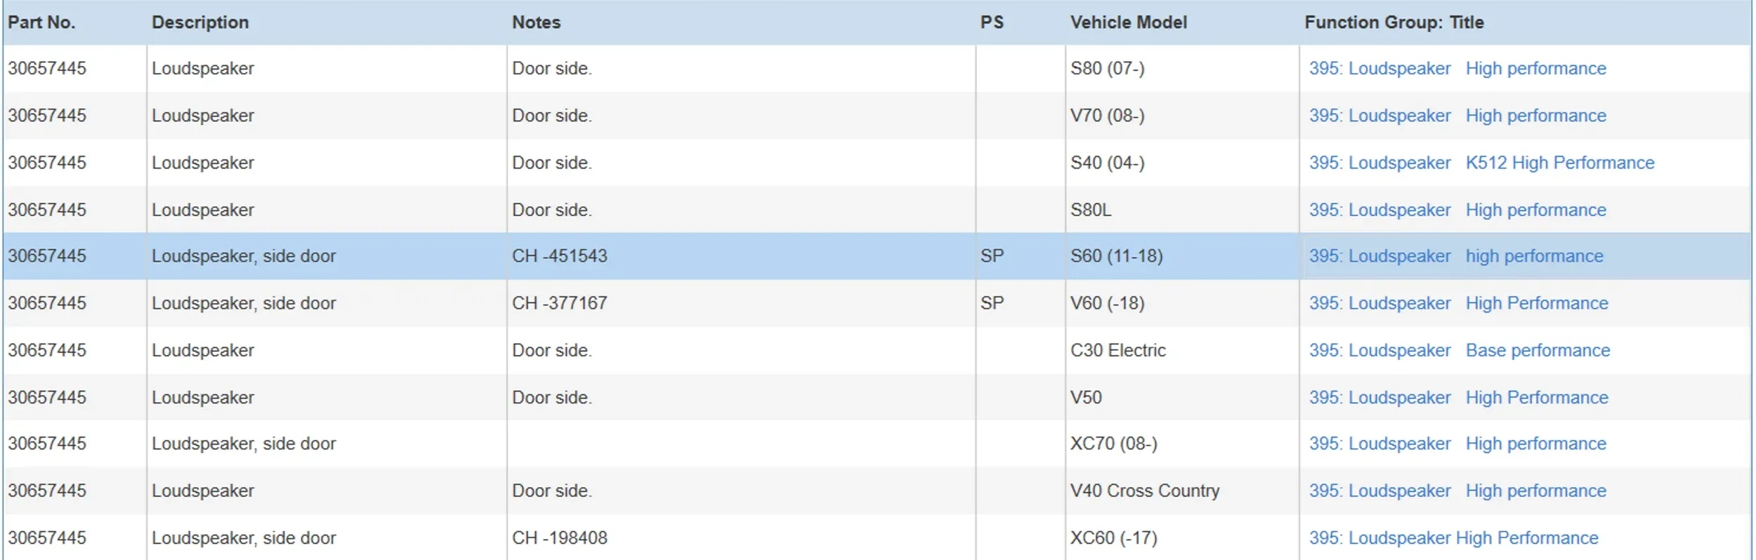Open High performance link for V70 (08-)
The height and width of the screenshot is (560, 1756).
[x=1535, y=116]
